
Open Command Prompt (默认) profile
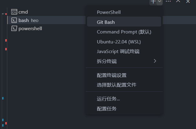[x=124, y=32]
